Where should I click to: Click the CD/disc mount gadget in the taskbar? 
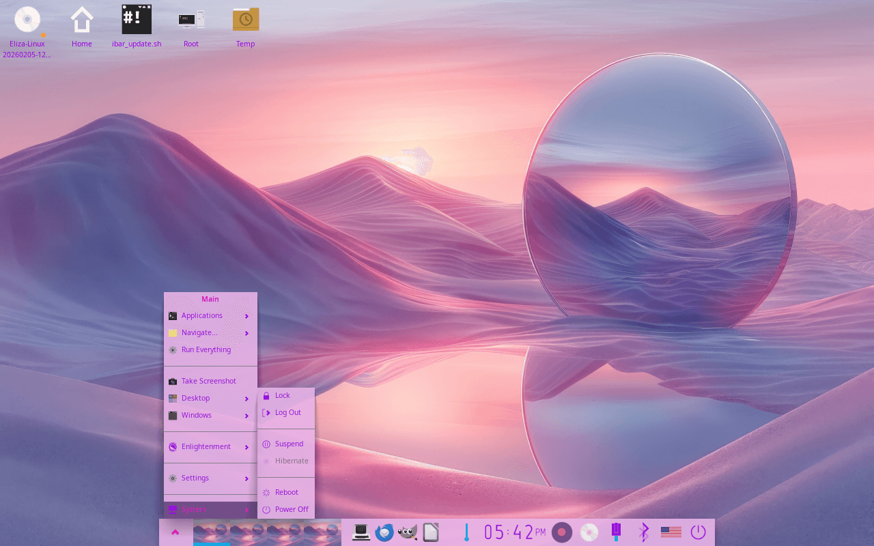pyautogui.click(x=588, y=532)
